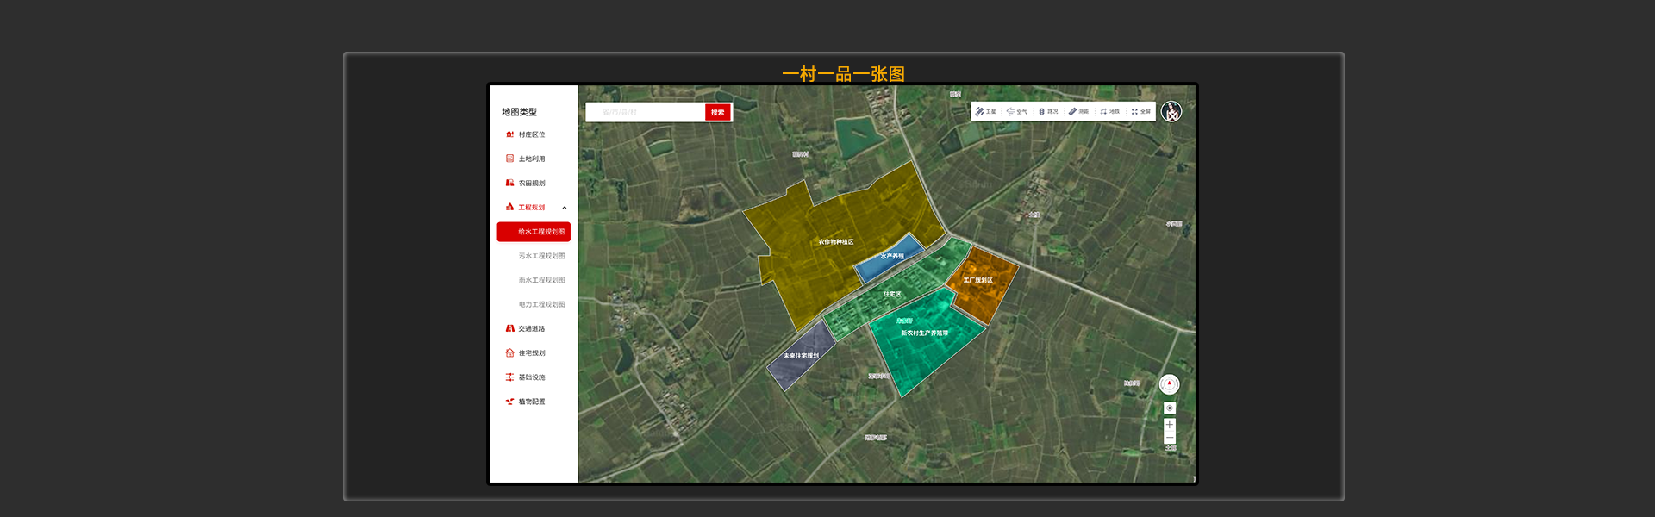This screenshot has width=1655, height=517.
Task: Click the 交通道路 road icon
Action: [509, 328]
